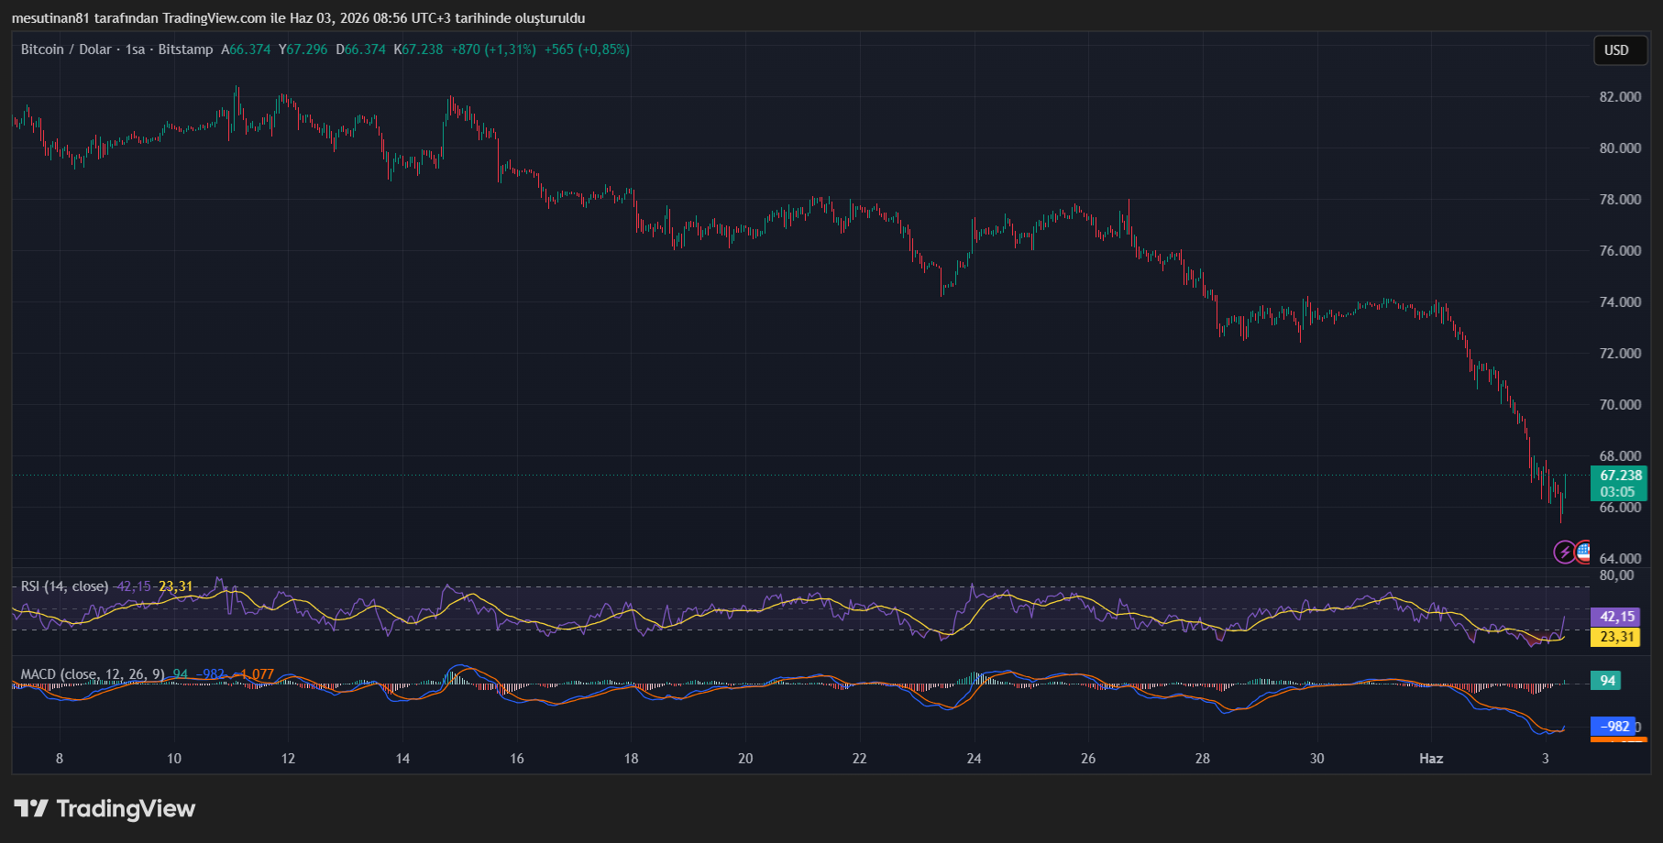
Task: Open the RSI (14, close) indicator legend
Action: pos(64,586)
